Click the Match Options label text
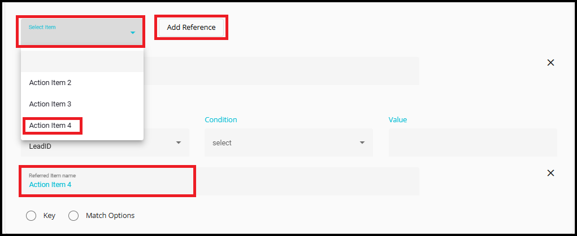Screen dimensions: 577x236 pyautogui.click(x=110, y=216)
